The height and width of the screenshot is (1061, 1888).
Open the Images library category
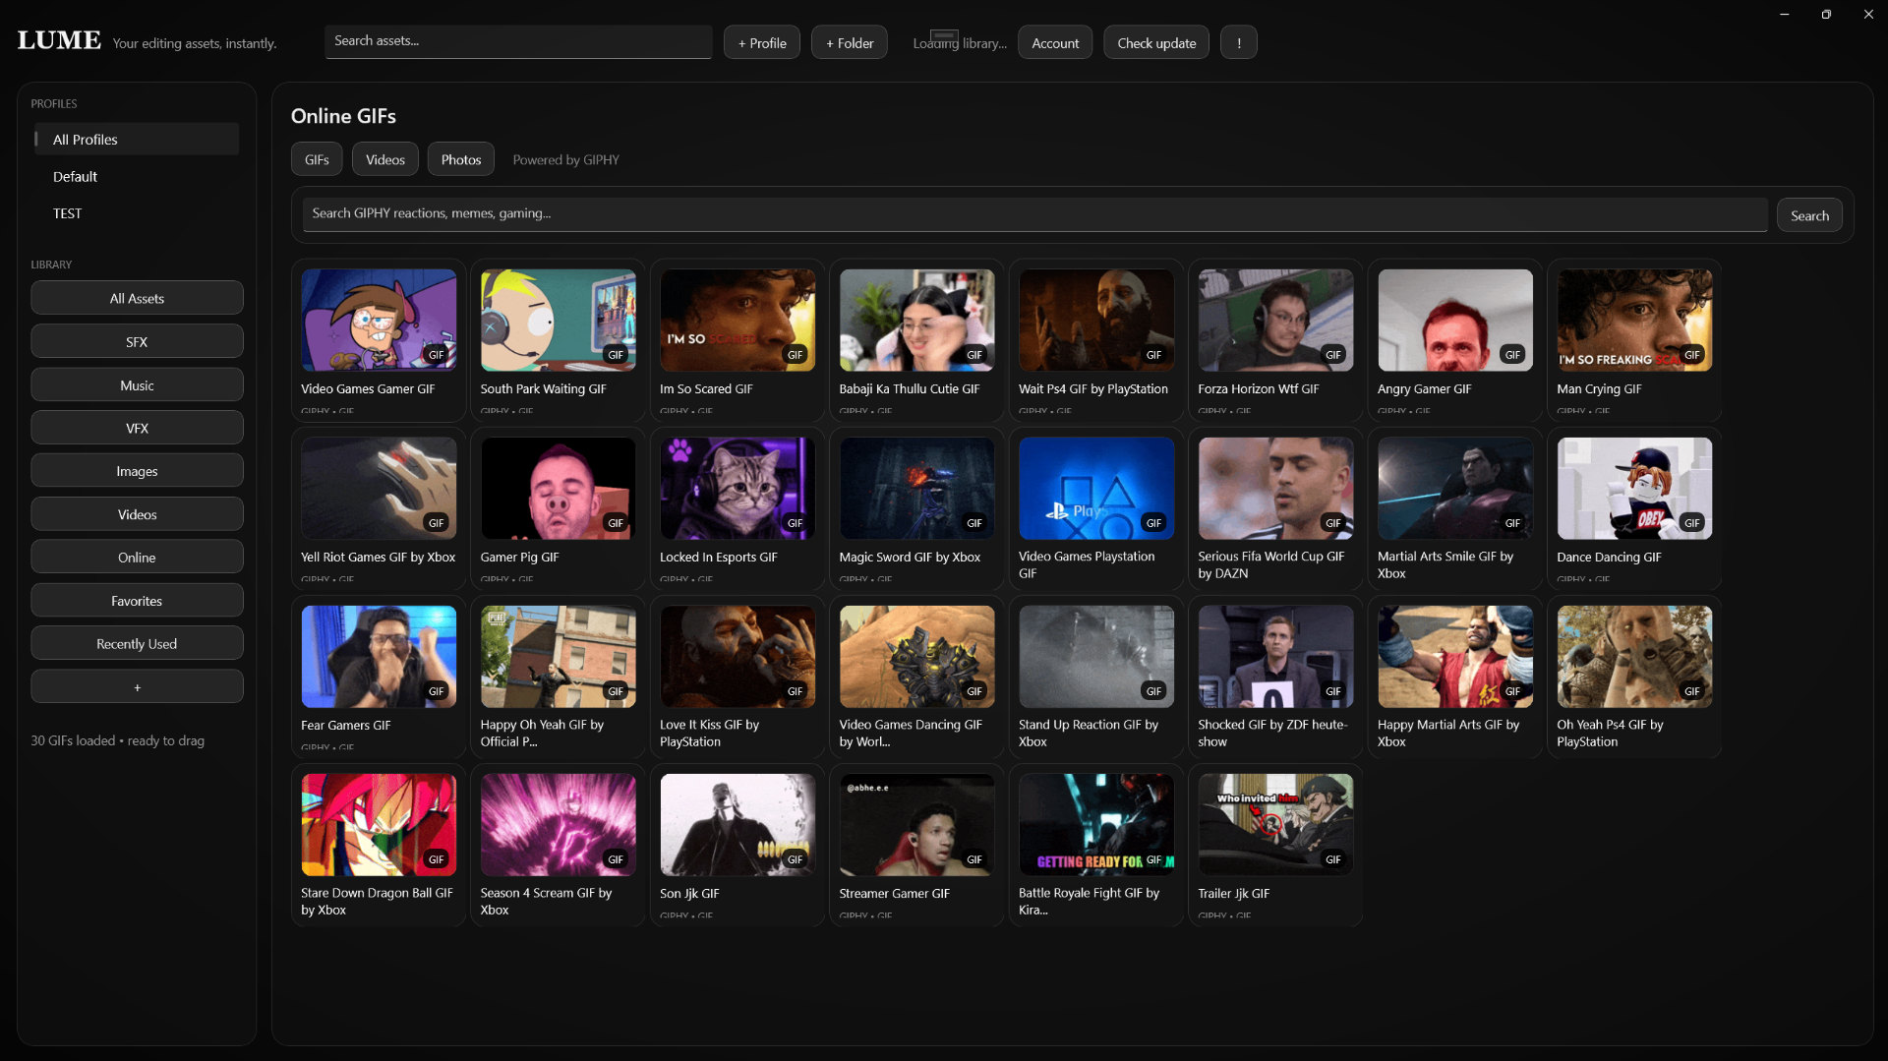[x=137, y=471]
